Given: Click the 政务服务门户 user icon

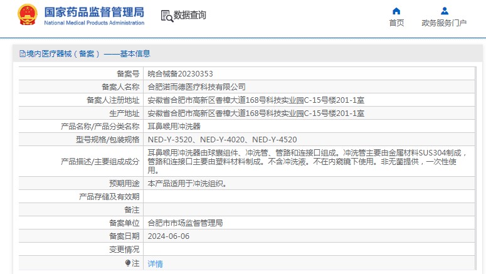Looking at the screenshot, I should pos(445,11).
